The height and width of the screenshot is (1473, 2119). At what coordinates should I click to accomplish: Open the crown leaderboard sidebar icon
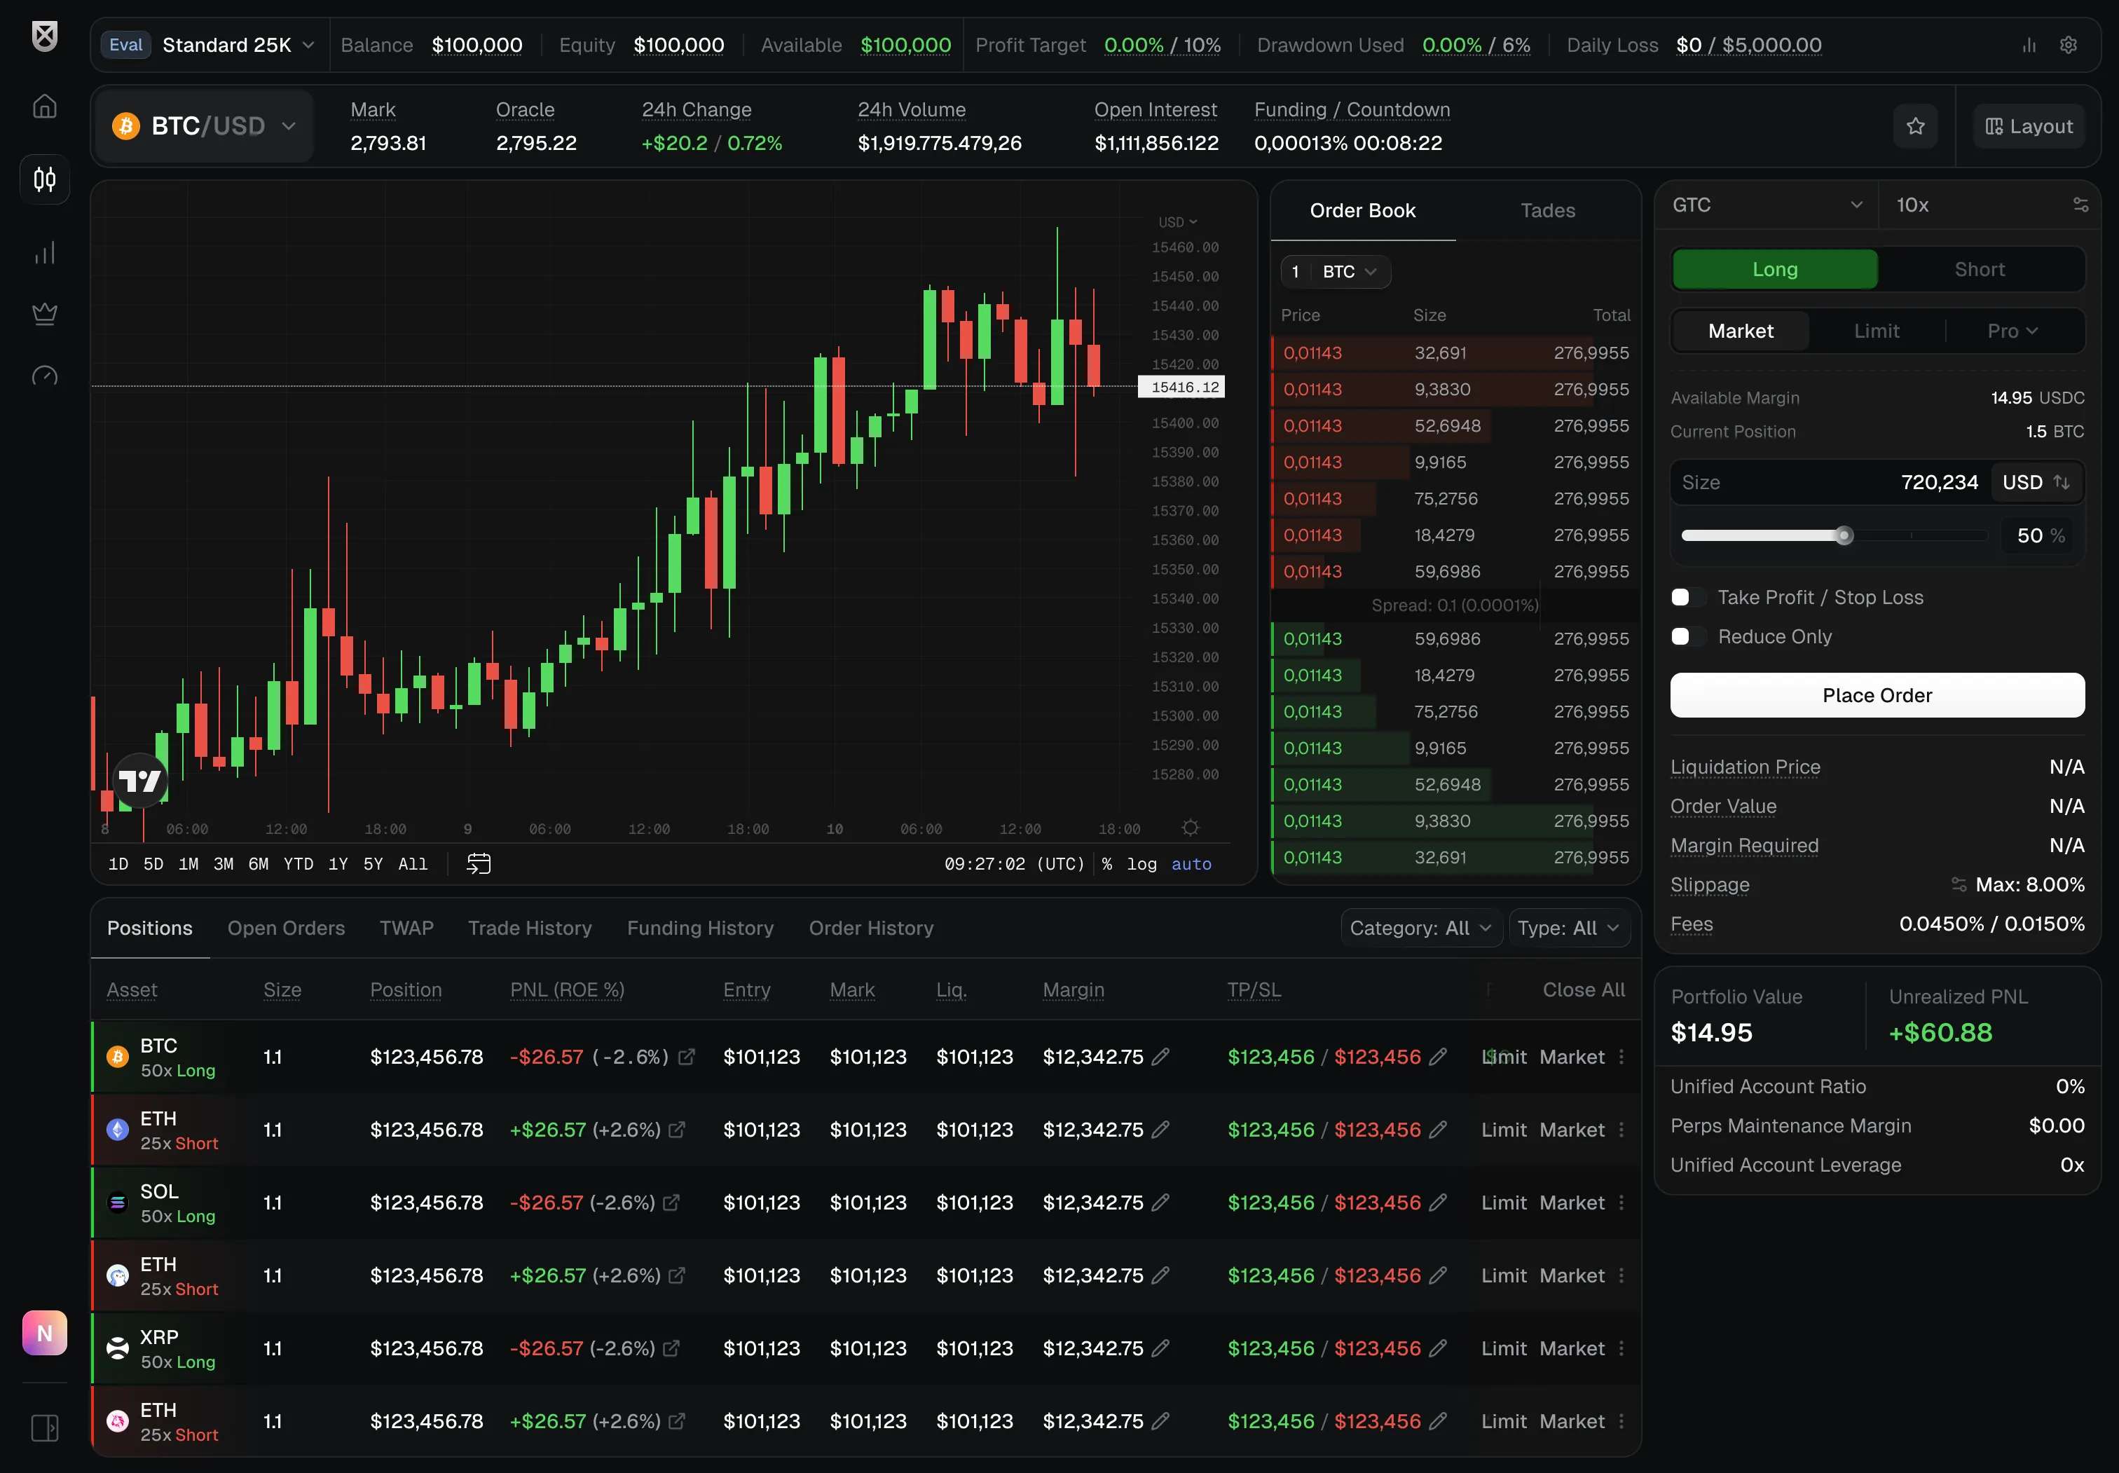coord(44,314)
